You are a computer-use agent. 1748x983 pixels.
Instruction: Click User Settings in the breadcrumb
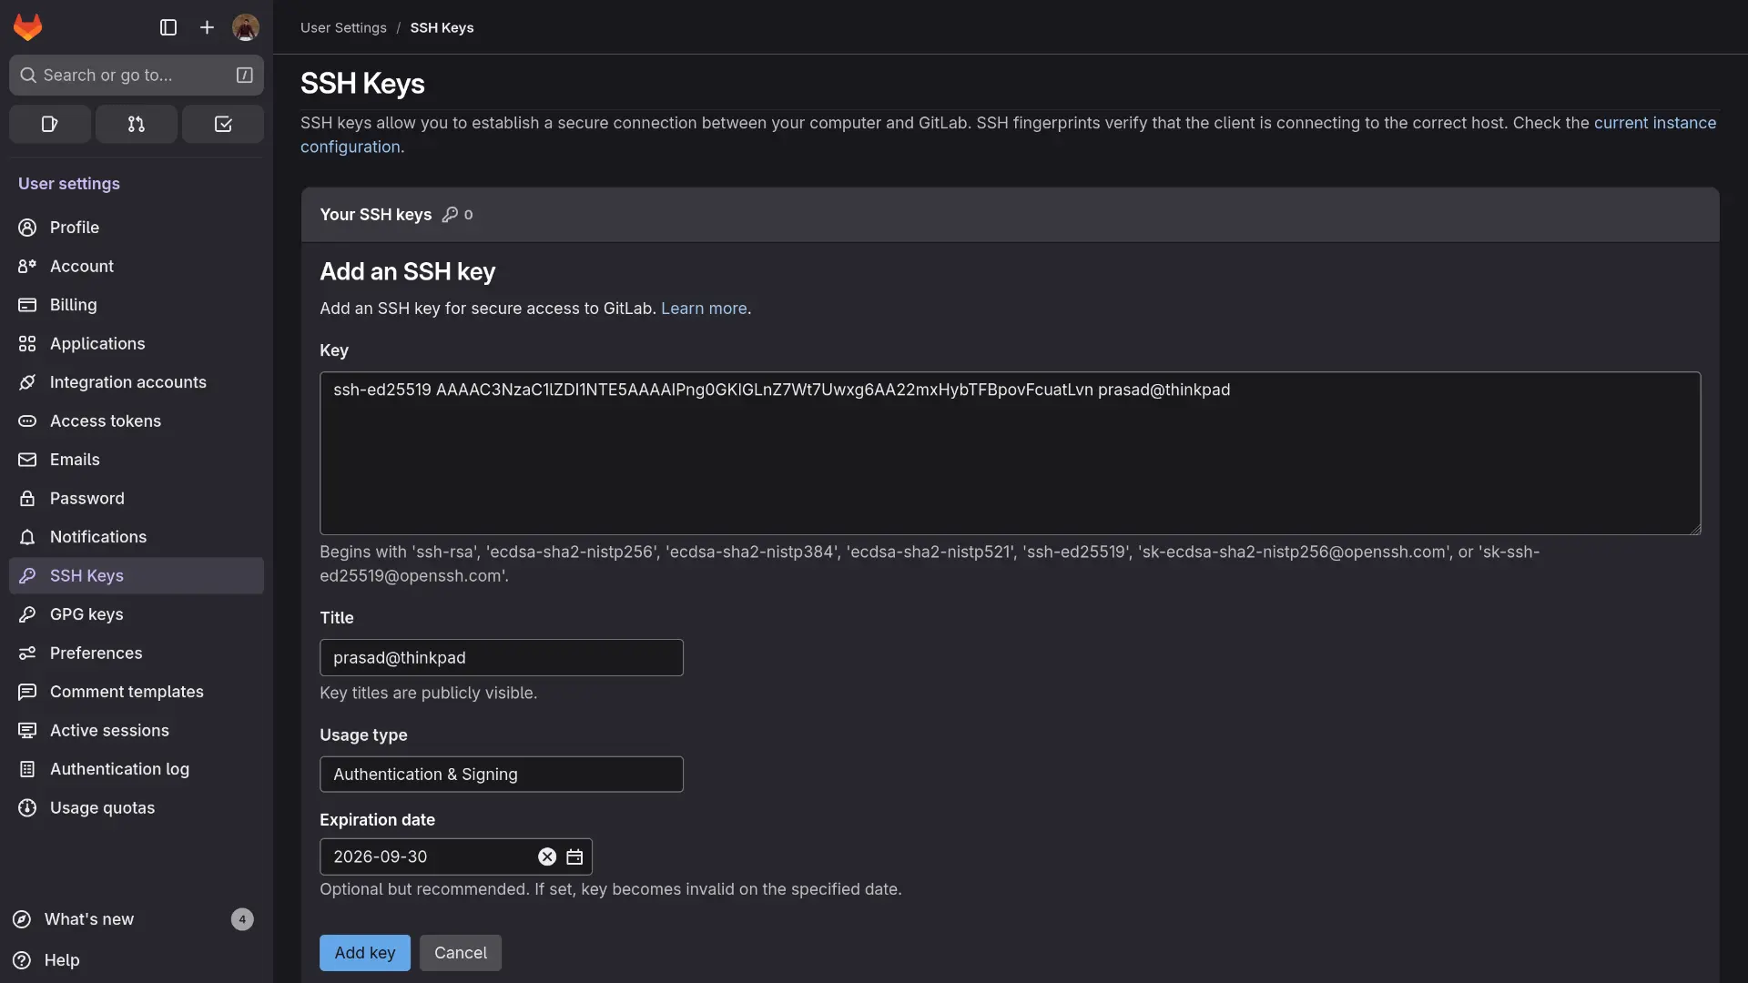click(343, 28)
